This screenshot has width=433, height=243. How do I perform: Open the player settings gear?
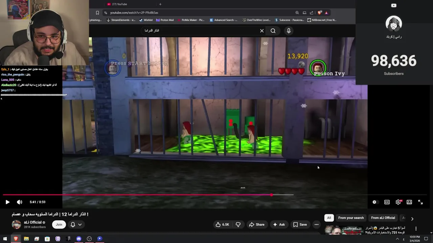[398, 202]
